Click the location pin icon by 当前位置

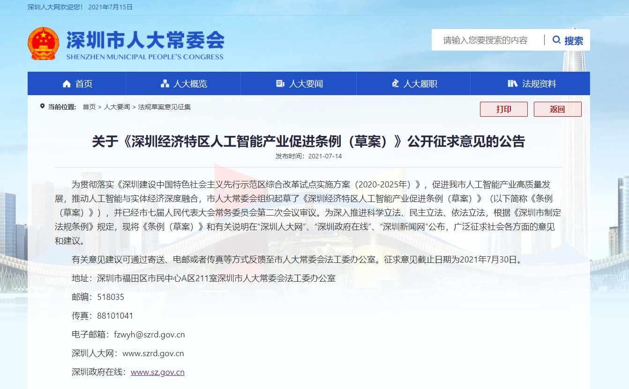[42, 106]
